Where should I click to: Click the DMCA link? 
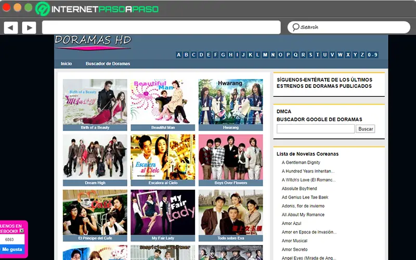(x=284, y=111)
